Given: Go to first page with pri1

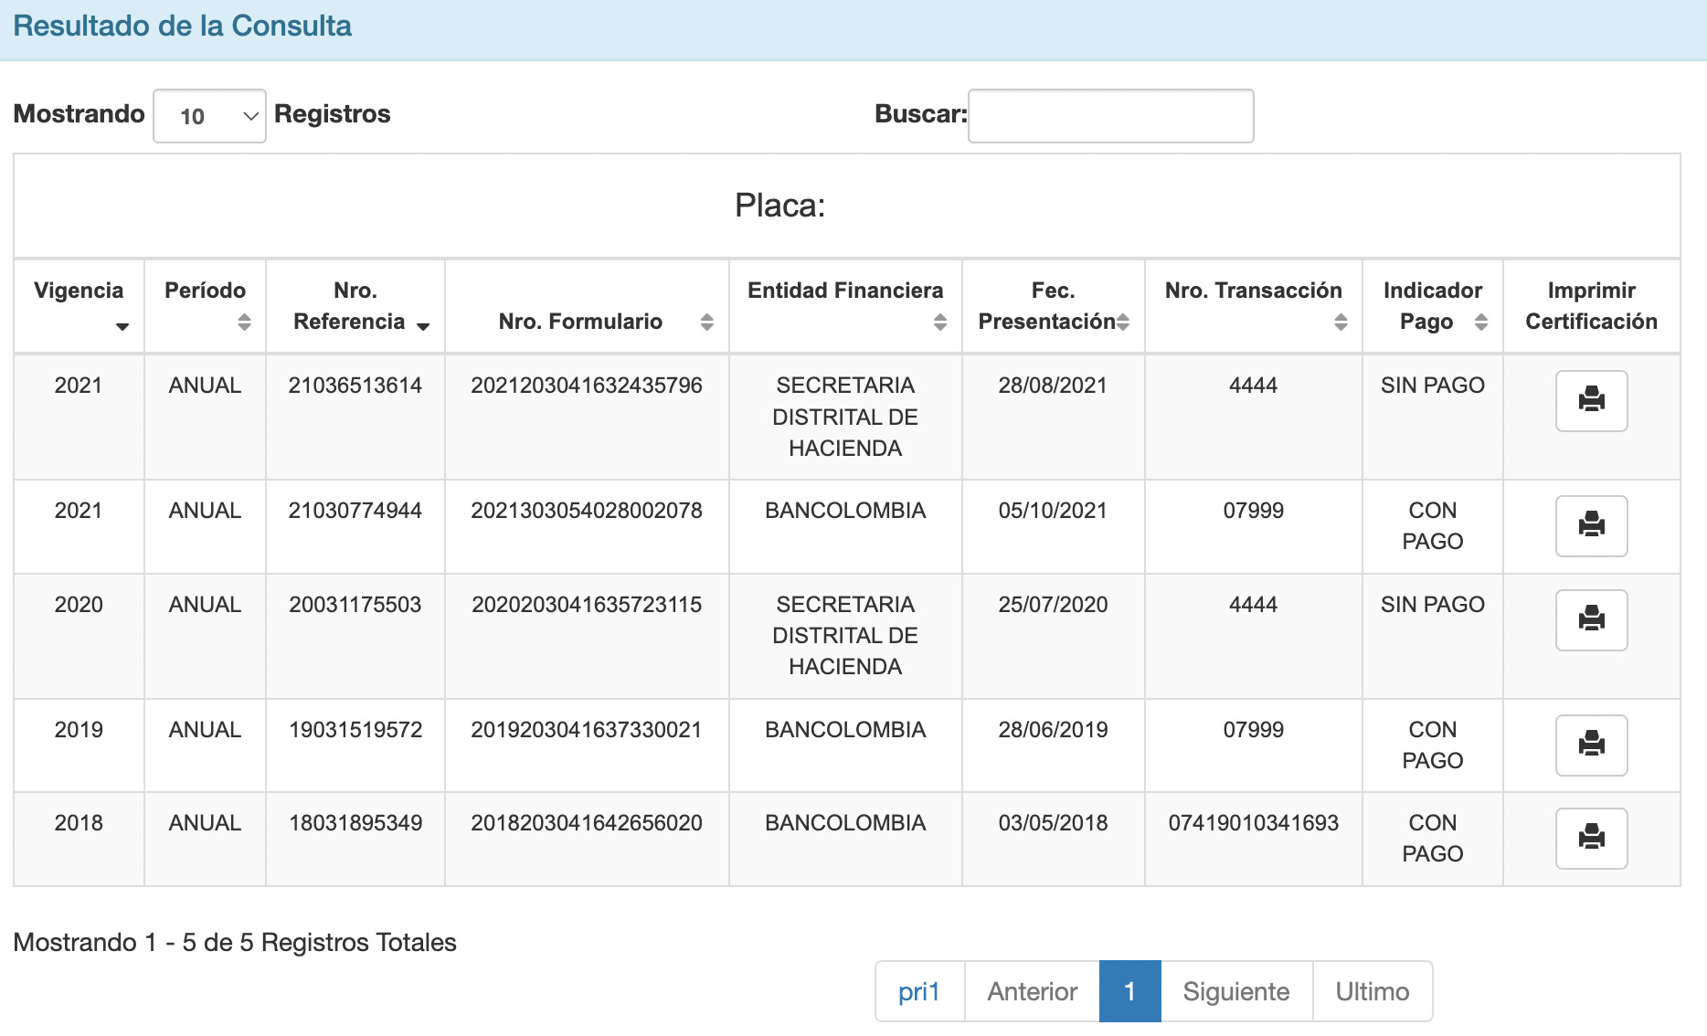Looking at the screenshot, I should click(919, 991).
